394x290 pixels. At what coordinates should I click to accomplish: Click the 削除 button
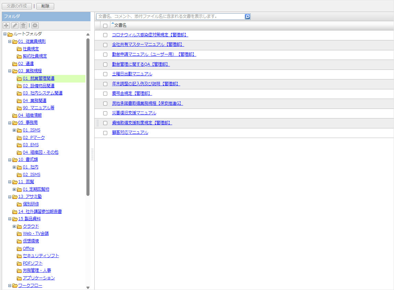(x=45, y=6)
